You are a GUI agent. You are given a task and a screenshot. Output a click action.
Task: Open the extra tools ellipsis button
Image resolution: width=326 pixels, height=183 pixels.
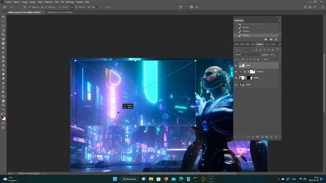(3, 109)
